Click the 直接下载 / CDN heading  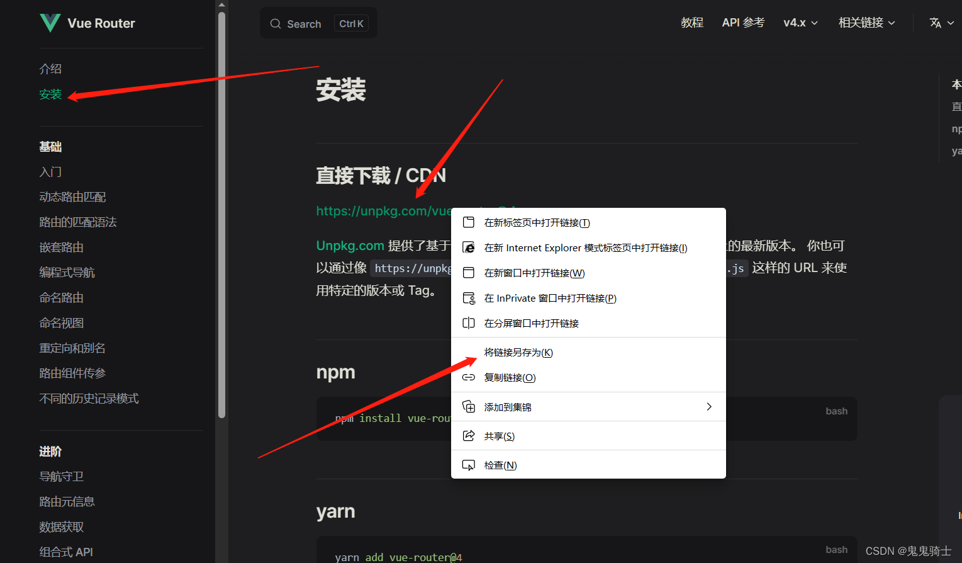(x=381, y=175)
